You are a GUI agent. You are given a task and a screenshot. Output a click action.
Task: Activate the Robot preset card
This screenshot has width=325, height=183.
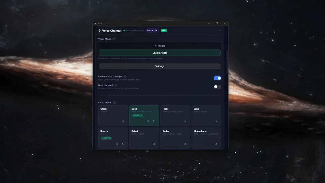pyautogui.click(x=144, y=138)
